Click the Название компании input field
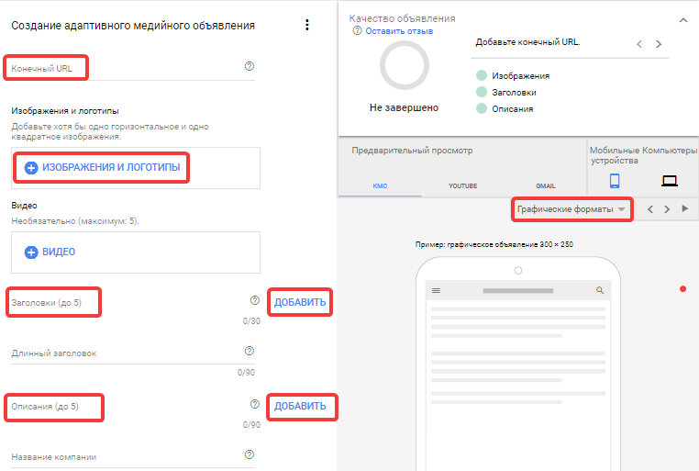Screen dimensions: 699x471 (x=133, y=456)
